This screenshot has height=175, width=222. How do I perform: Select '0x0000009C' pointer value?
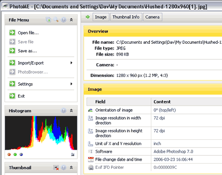[x=165, y=167]
